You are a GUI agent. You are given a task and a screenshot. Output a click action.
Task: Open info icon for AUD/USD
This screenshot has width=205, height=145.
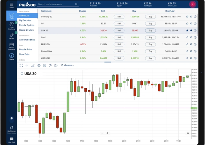pyautogui.click(x=195, y=58)
